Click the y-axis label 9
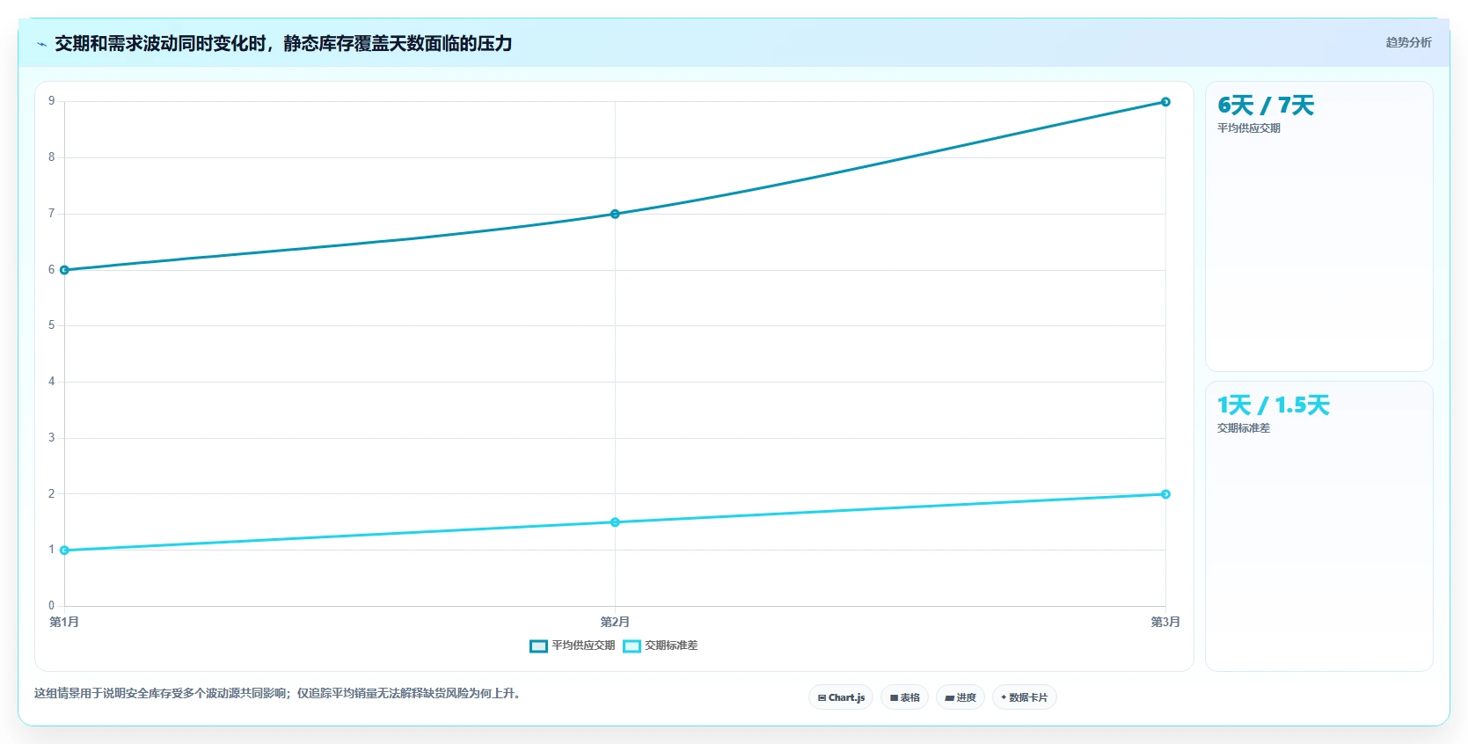 (51, 101)
